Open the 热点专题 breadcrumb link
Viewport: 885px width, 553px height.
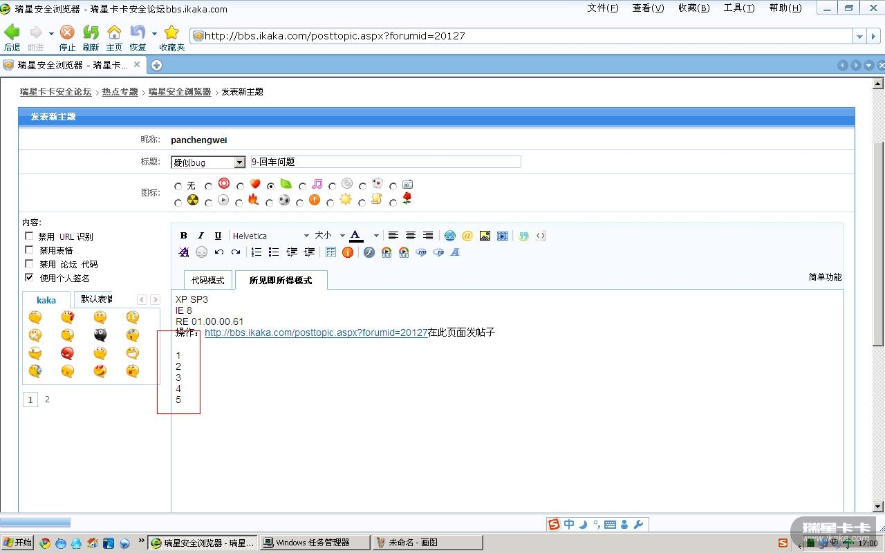(x=120, y=92)
